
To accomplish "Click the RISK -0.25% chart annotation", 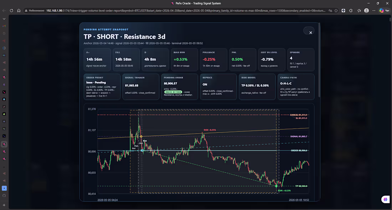I will pos(210,130).
